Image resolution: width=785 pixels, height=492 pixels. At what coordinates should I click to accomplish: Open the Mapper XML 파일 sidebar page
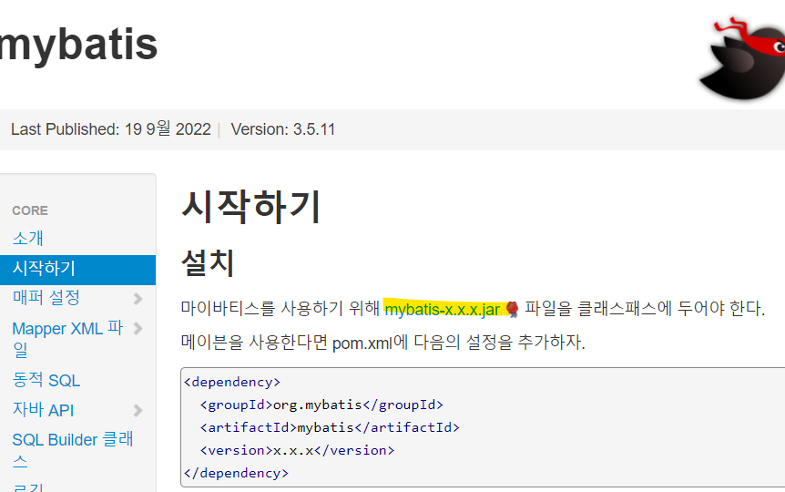(x=67, y=339)
